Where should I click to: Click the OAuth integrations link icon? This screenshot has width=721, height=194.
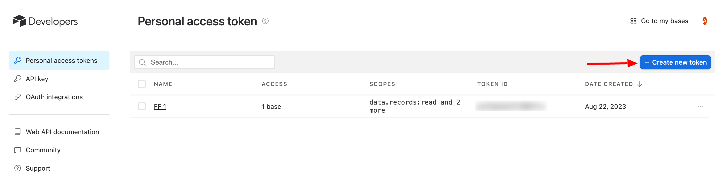pos(18,97)
